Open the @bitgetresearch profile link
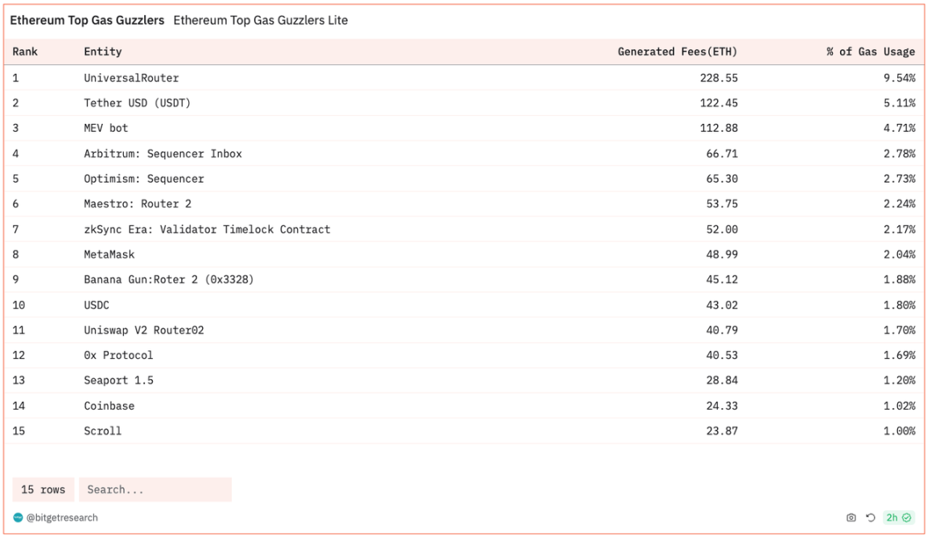The image size is (927, 540). (62, 517)
